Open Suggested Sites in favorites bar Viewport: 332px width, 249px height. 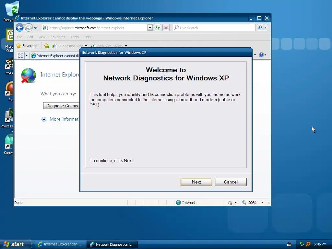click(x=69, y=46)
